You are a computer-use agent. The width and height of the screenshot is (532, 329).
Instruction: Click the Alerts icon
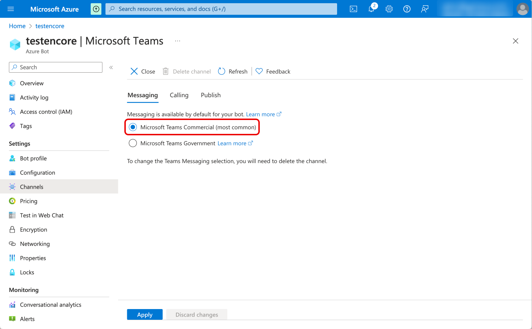(12, 319)
